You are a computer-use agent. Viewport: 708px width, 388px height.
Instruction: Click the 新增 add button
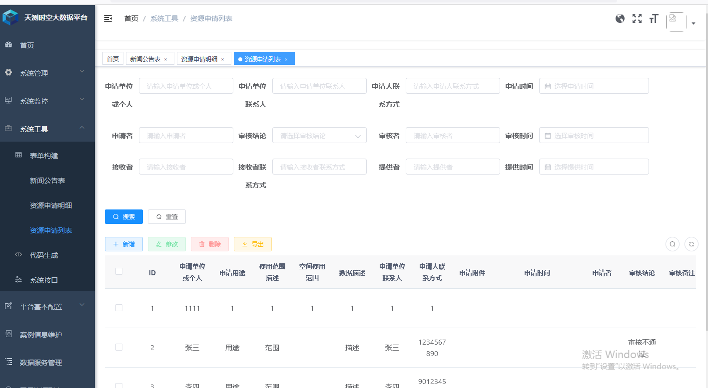tap(123, 244)
